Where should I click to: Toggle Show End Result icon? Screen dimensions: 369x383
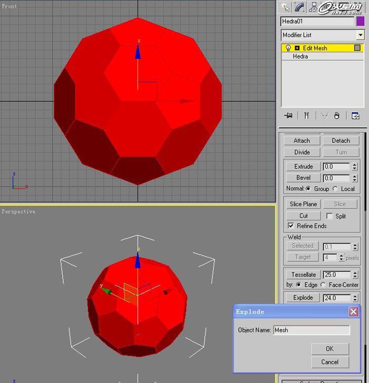point(306,116)
